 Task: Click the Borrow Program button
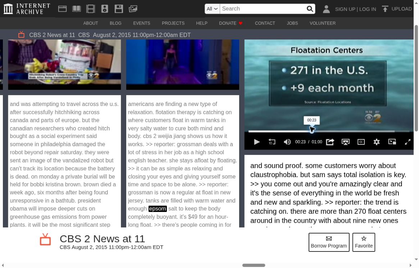pos(329,242)
